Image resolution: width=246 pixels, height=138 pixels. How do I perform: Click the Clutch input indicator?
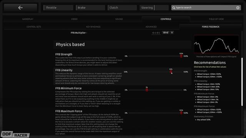click(122, 8)
